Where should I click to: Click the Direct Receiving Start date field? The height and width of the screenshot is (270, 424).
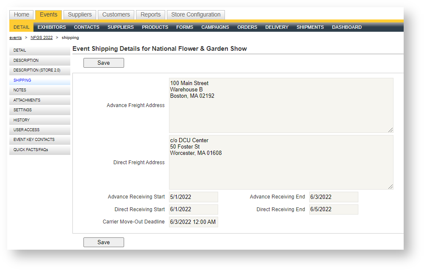193,209
